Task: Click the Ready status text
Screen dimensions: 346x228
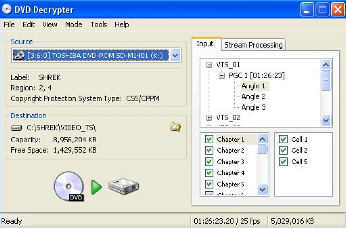Action: (11, 221)
